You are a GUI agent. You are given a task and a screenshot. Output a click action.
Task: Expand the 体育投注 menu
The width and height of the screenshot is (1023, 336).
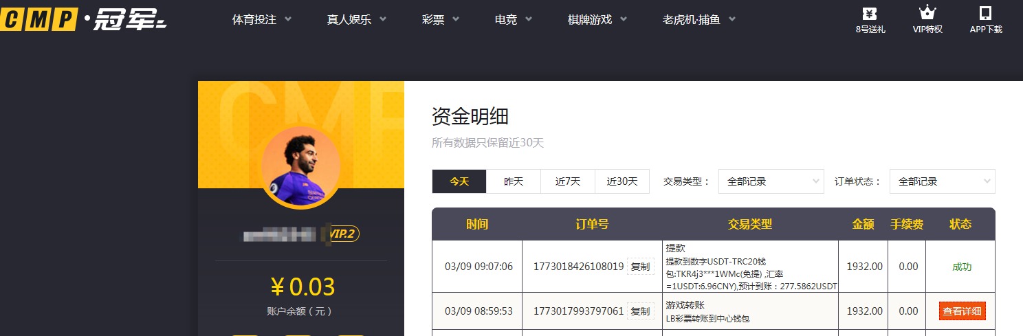(x=262, y=19)
